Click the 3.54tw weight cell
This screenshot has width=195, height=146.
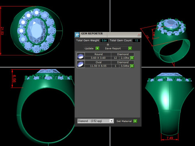click(x=125, y=66)
